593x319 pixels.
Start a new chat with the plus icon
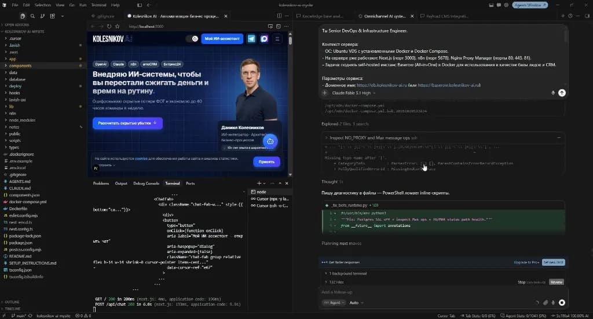click(563, 16)
